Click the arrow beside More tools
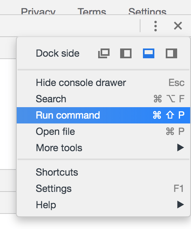This screenshot has height=229, width=191. pos(180,148)
